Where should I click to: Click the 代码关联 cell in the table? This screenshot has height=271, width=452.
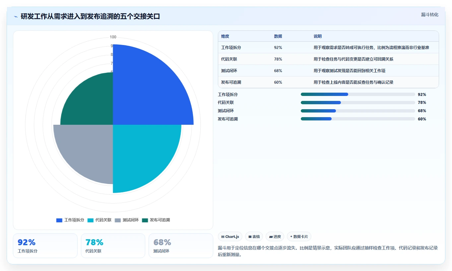point(229,59)
